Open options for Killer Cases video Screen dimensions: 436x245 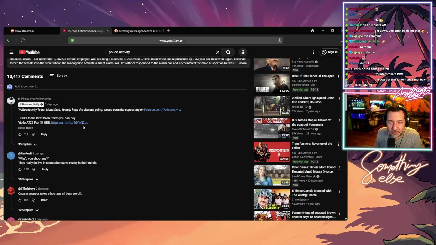[339, 168]
